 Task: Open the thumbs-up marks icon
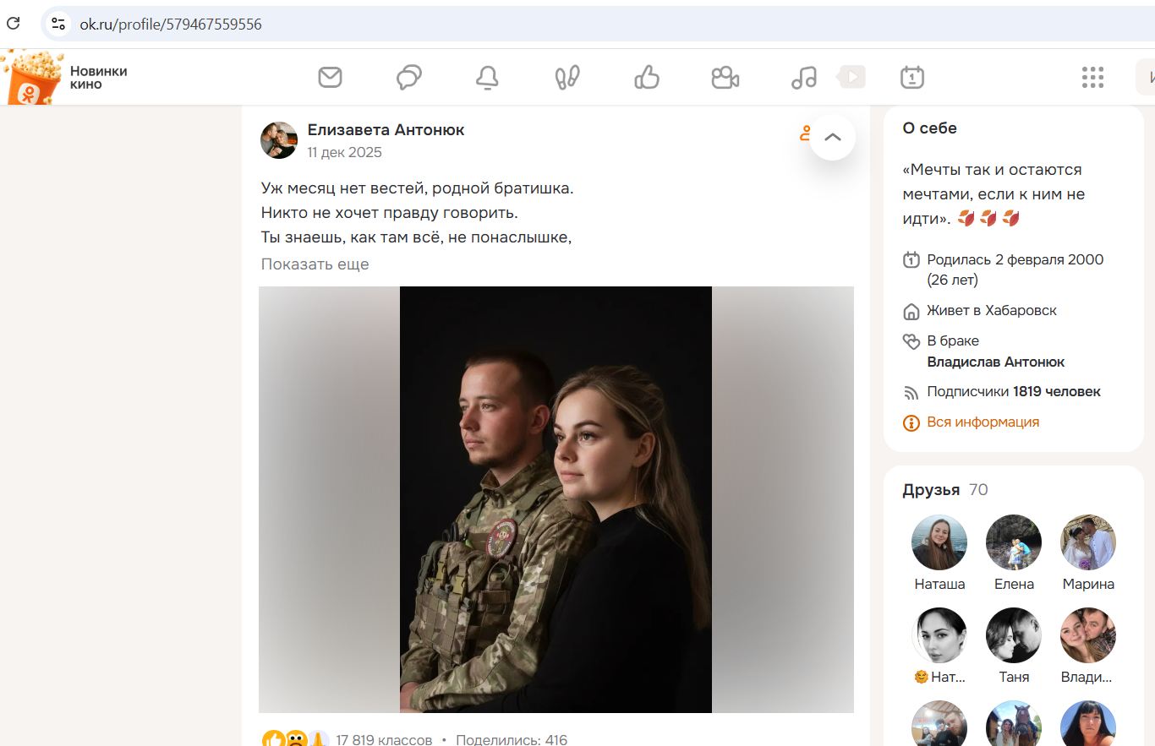tap(646, 78)
